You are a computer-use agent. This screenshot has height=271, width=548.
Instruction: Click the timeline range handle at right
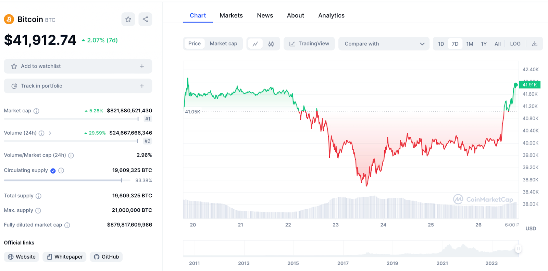click(x=518, y=249)
